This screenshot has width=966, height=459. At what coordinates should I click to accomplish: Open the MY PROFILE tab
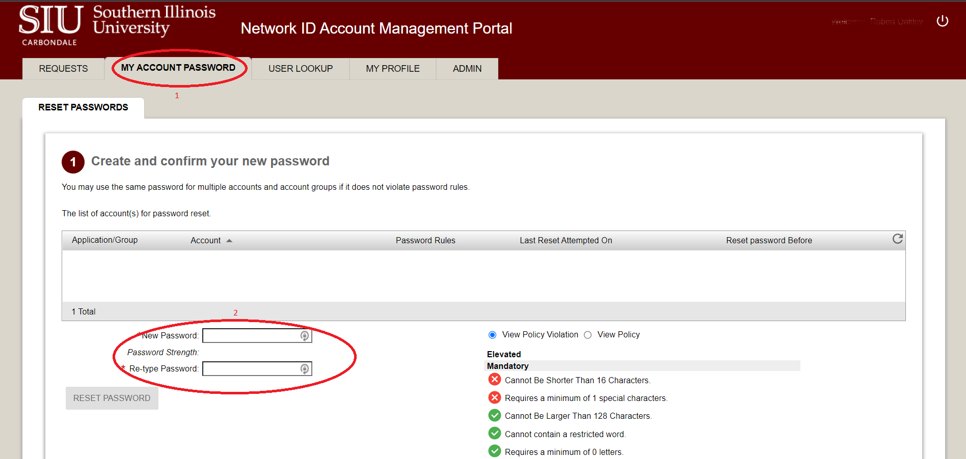pyautogui.click(x=392, y=68)
